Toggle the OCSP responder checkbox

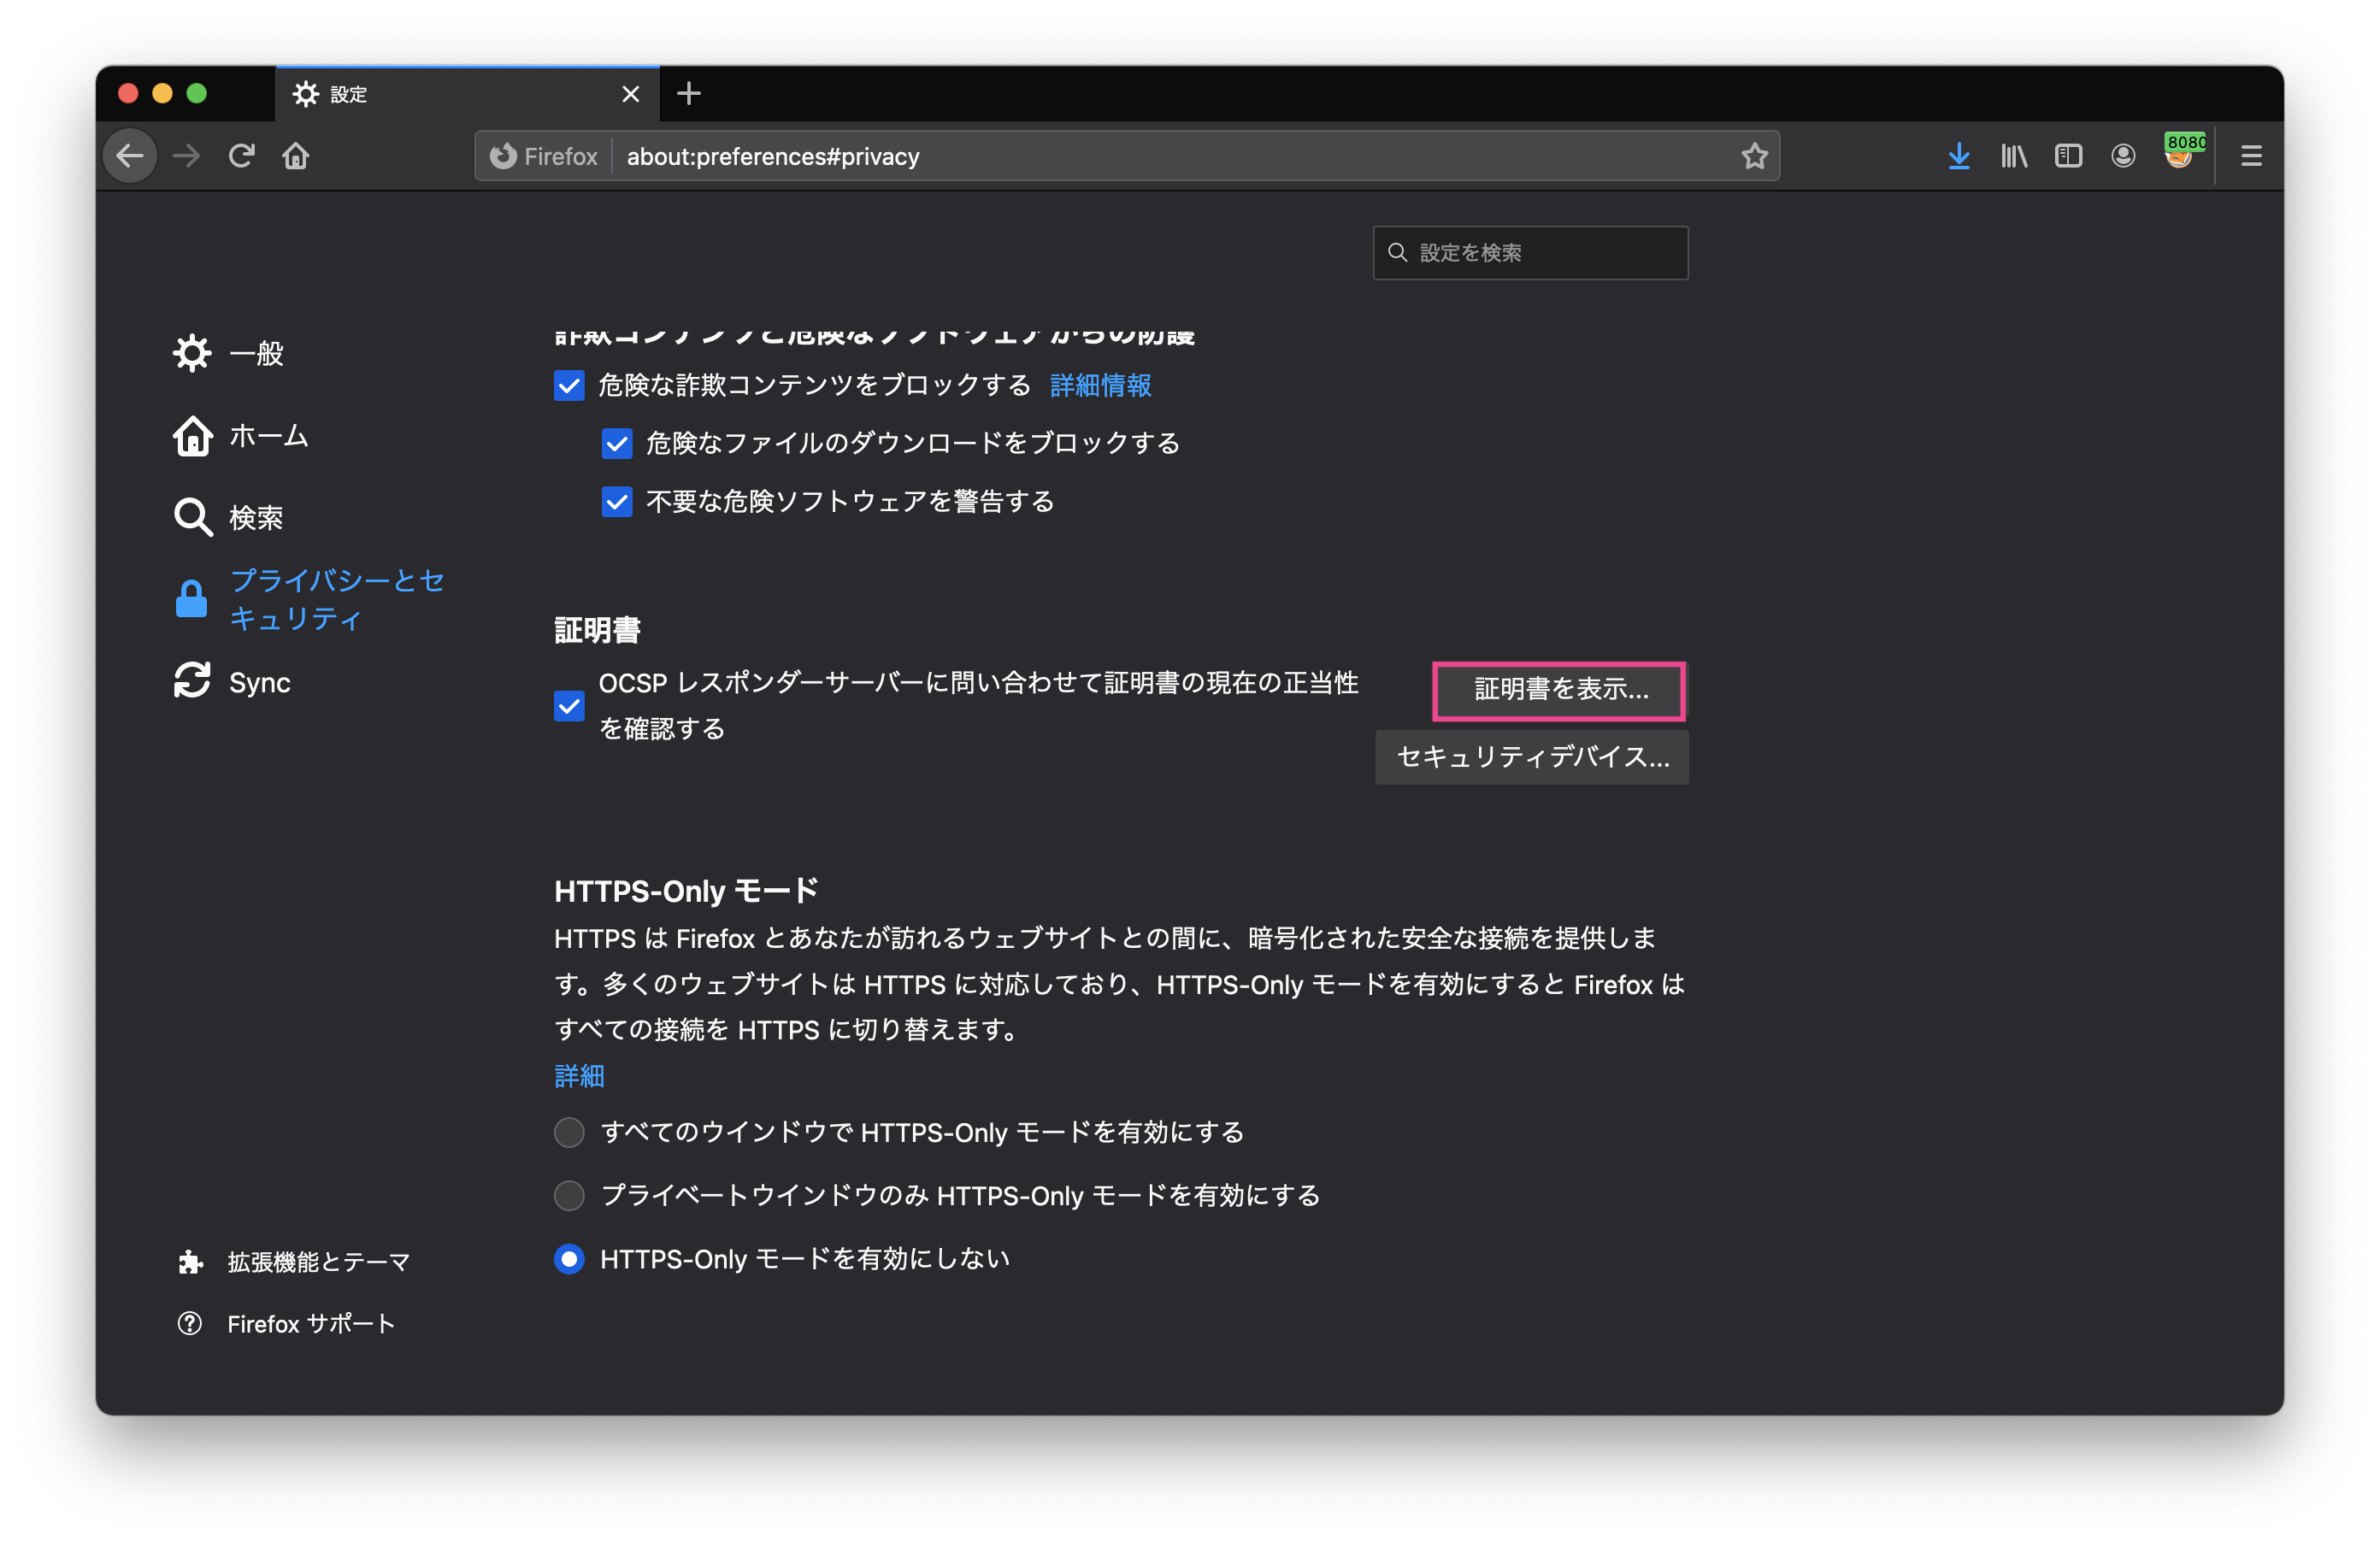569,706
